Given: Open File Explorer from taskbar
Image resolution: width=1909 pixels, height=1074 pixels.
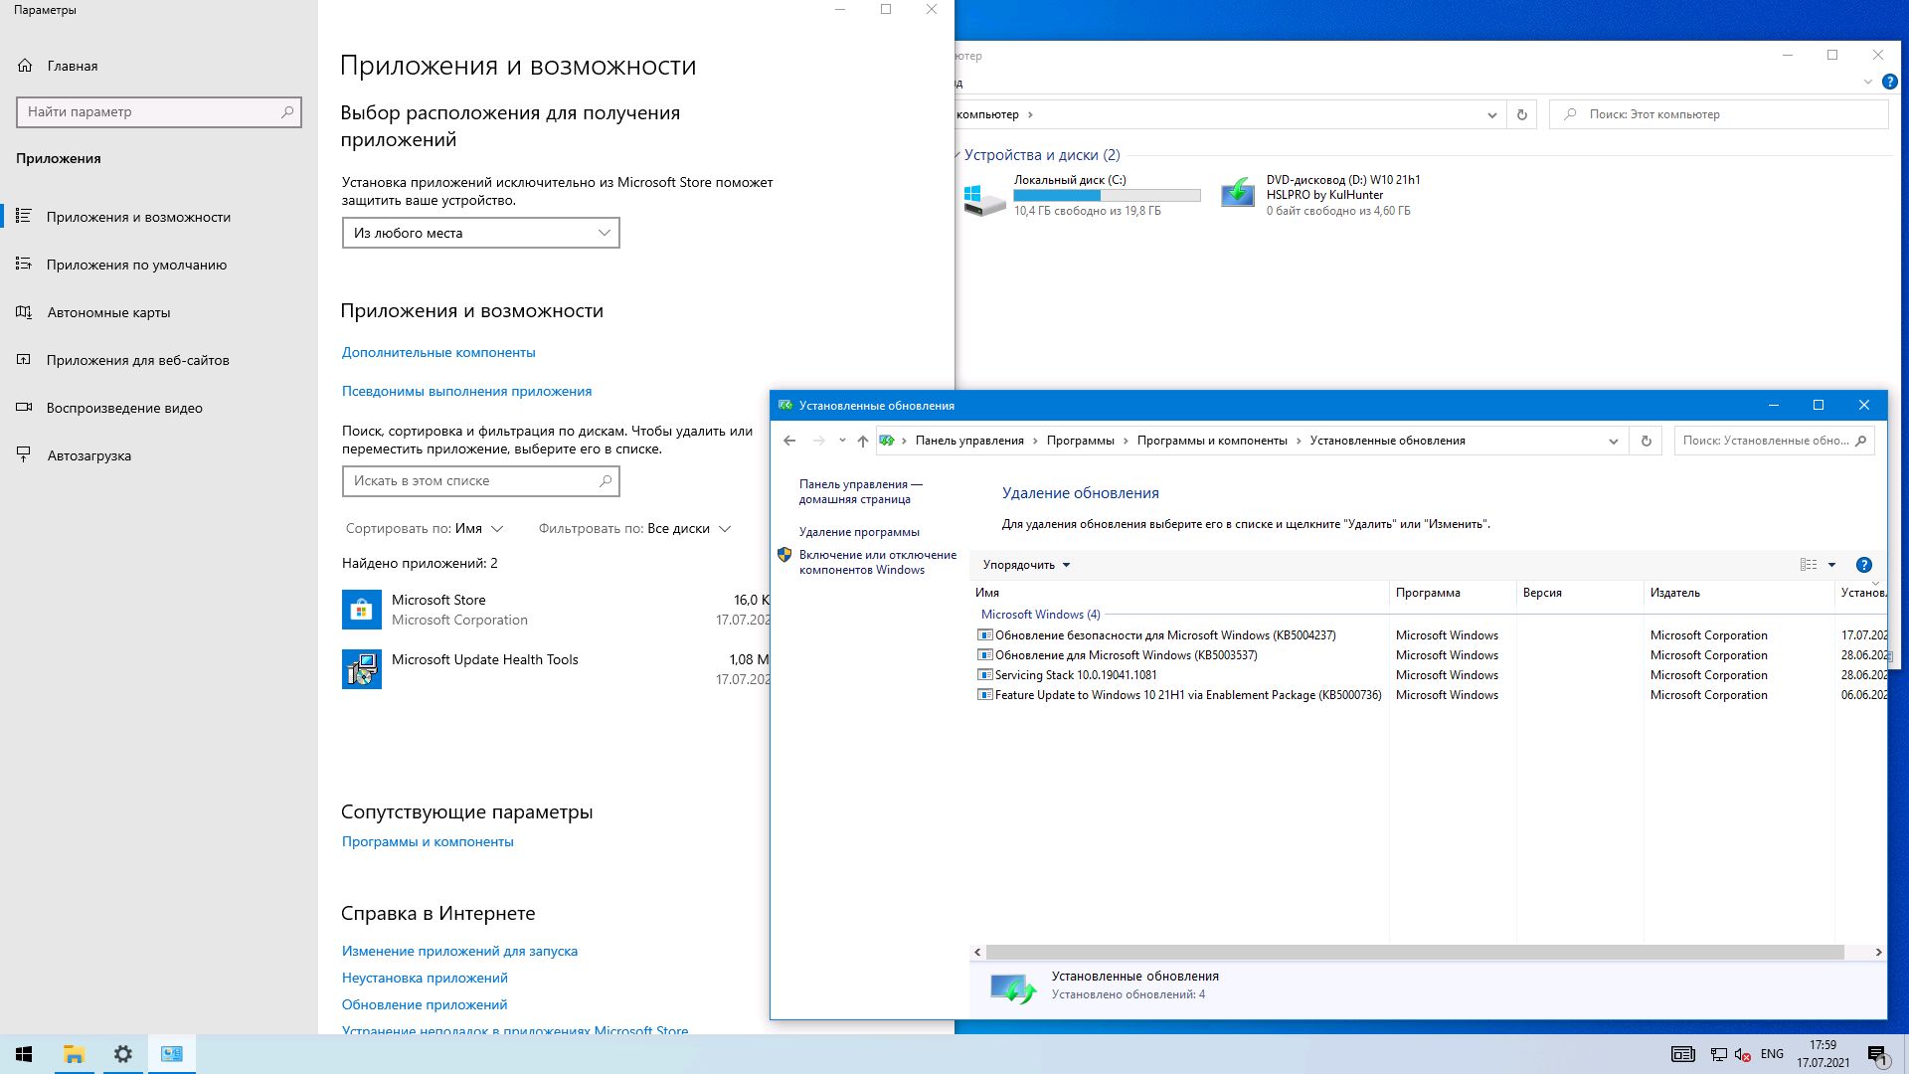Looking at the screenshot, I should [x=74, y=1054].
